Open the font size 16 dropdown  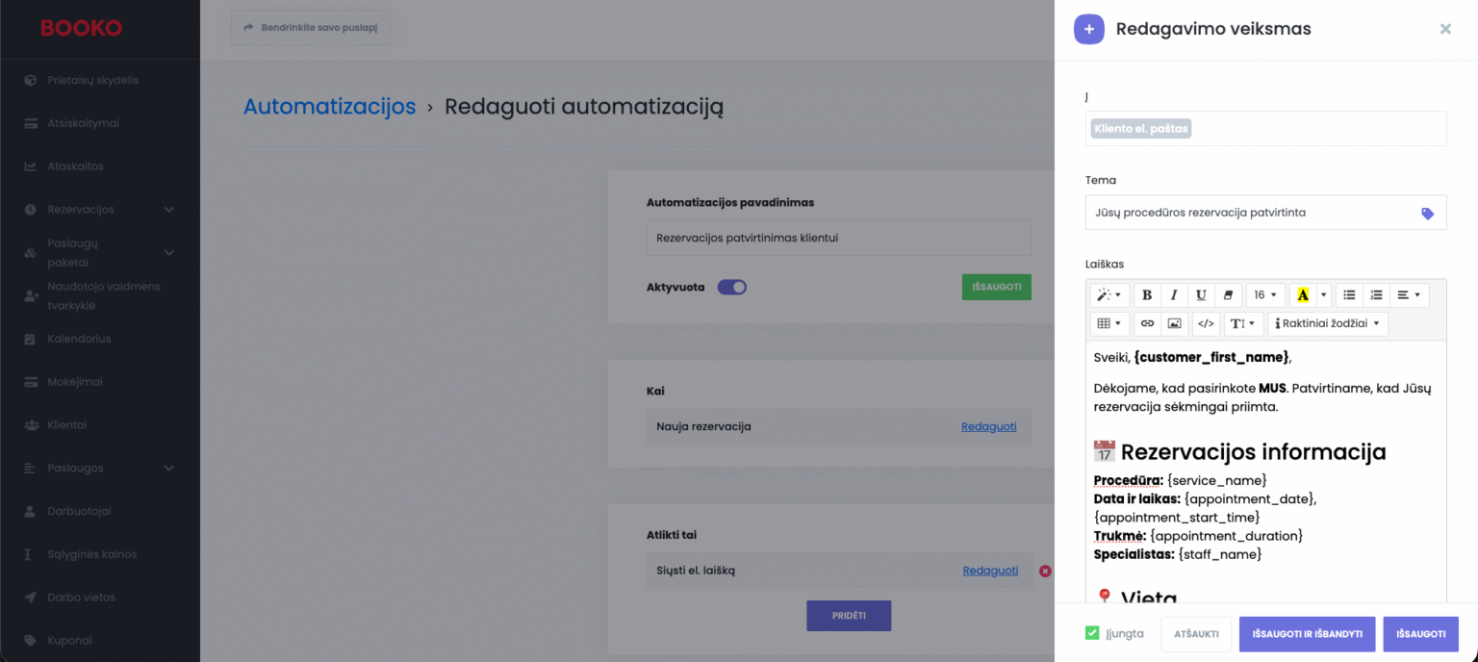(x=1265, y=294)
